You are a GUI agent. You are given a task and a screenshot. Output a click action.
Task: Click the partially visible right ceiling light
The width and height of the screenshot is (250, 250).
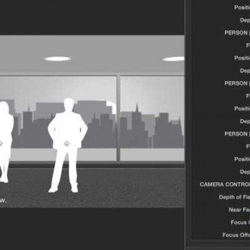[173, 59]
